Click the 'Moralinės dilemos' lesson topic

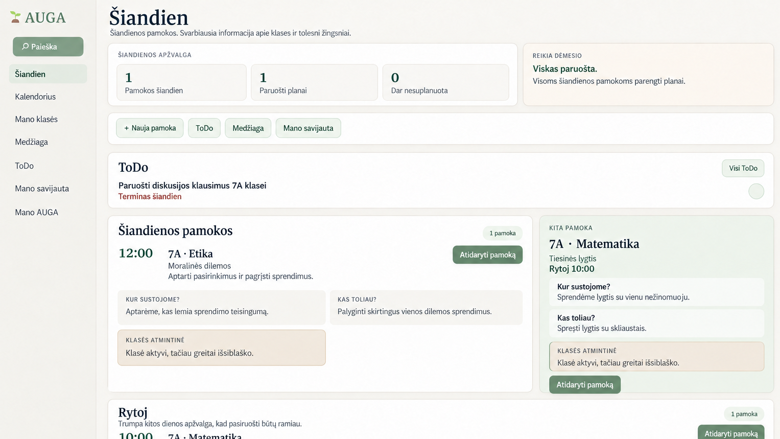coord(199,266)
